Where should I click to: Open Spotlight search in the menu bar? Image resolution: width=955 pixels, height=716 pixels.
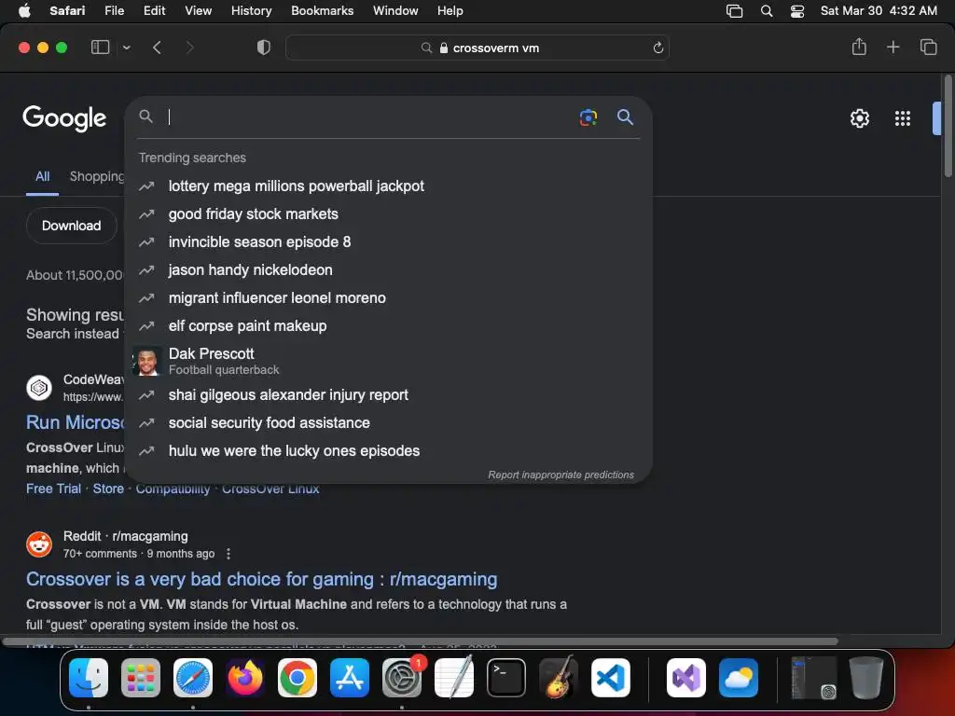[767, 11]
